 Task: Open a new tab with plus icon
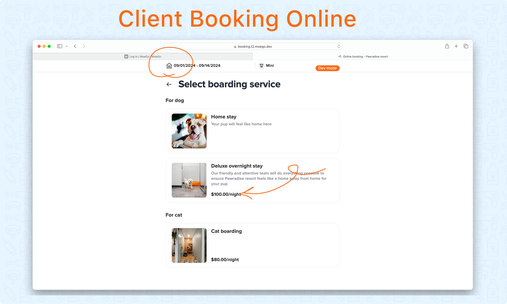pos(456,46)
